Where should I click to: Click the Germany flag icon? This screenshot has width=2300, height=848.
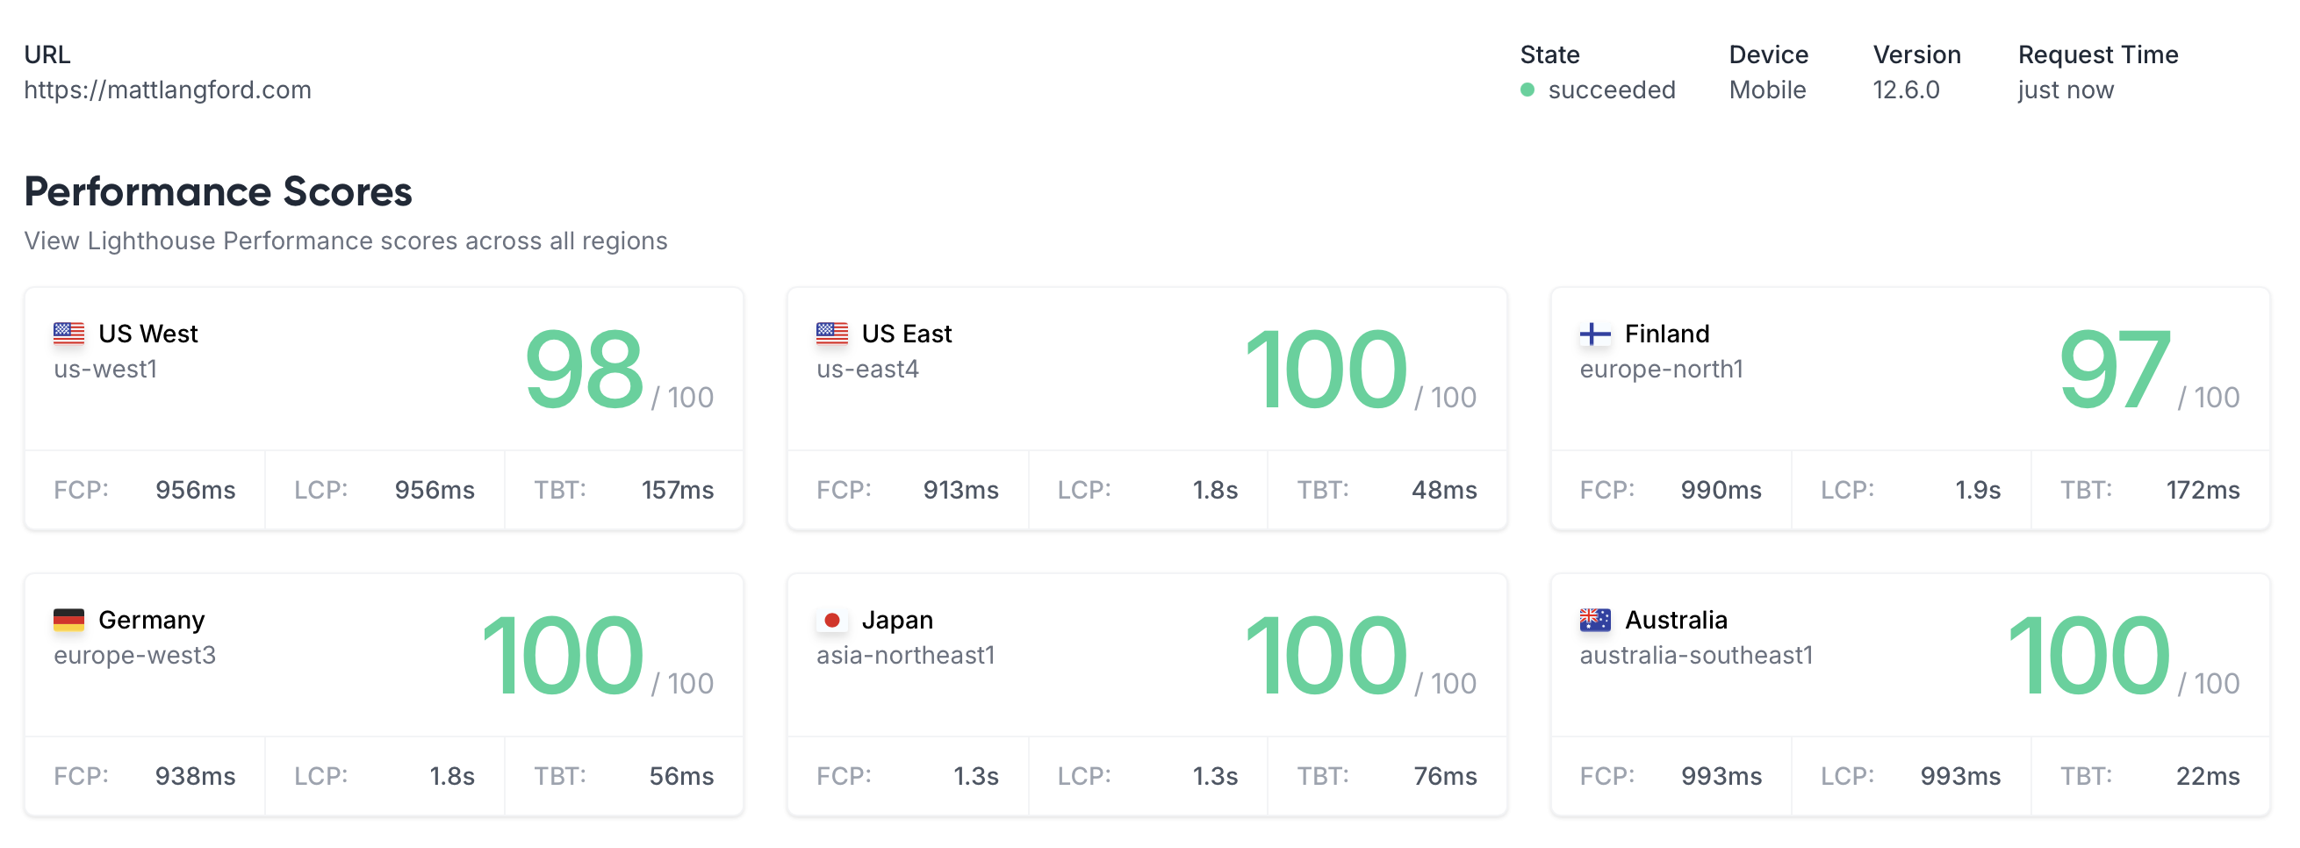[x=68, y=621]
